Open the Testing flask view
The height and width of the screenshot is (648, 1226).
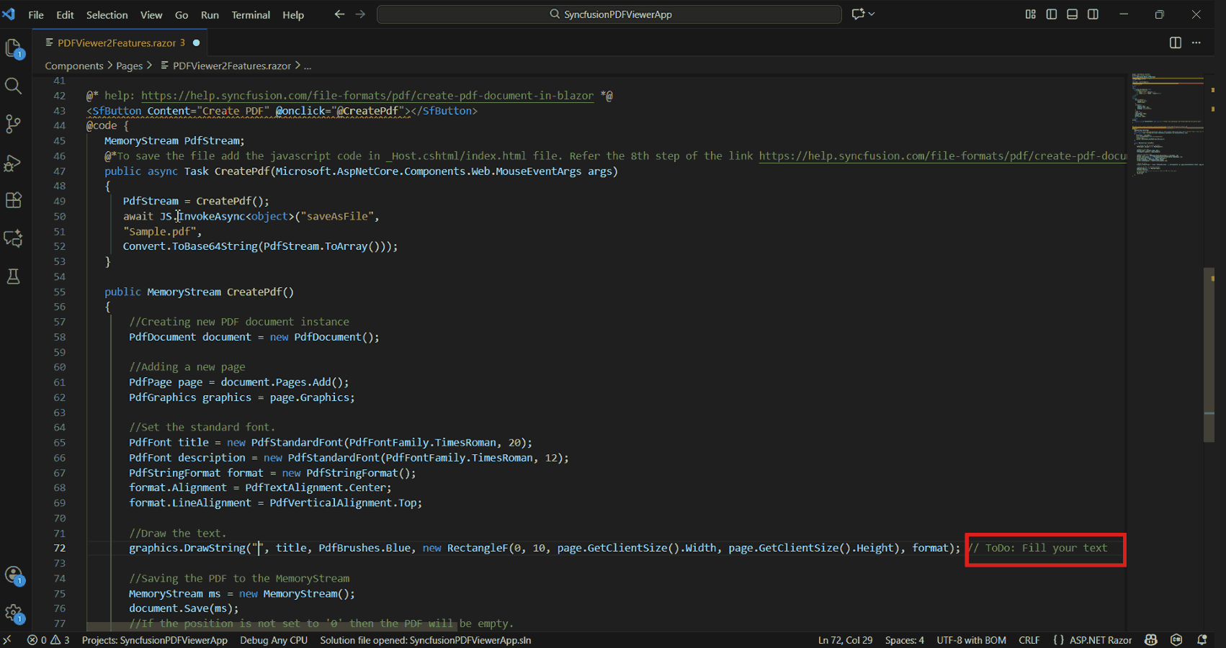pos(13,276)
